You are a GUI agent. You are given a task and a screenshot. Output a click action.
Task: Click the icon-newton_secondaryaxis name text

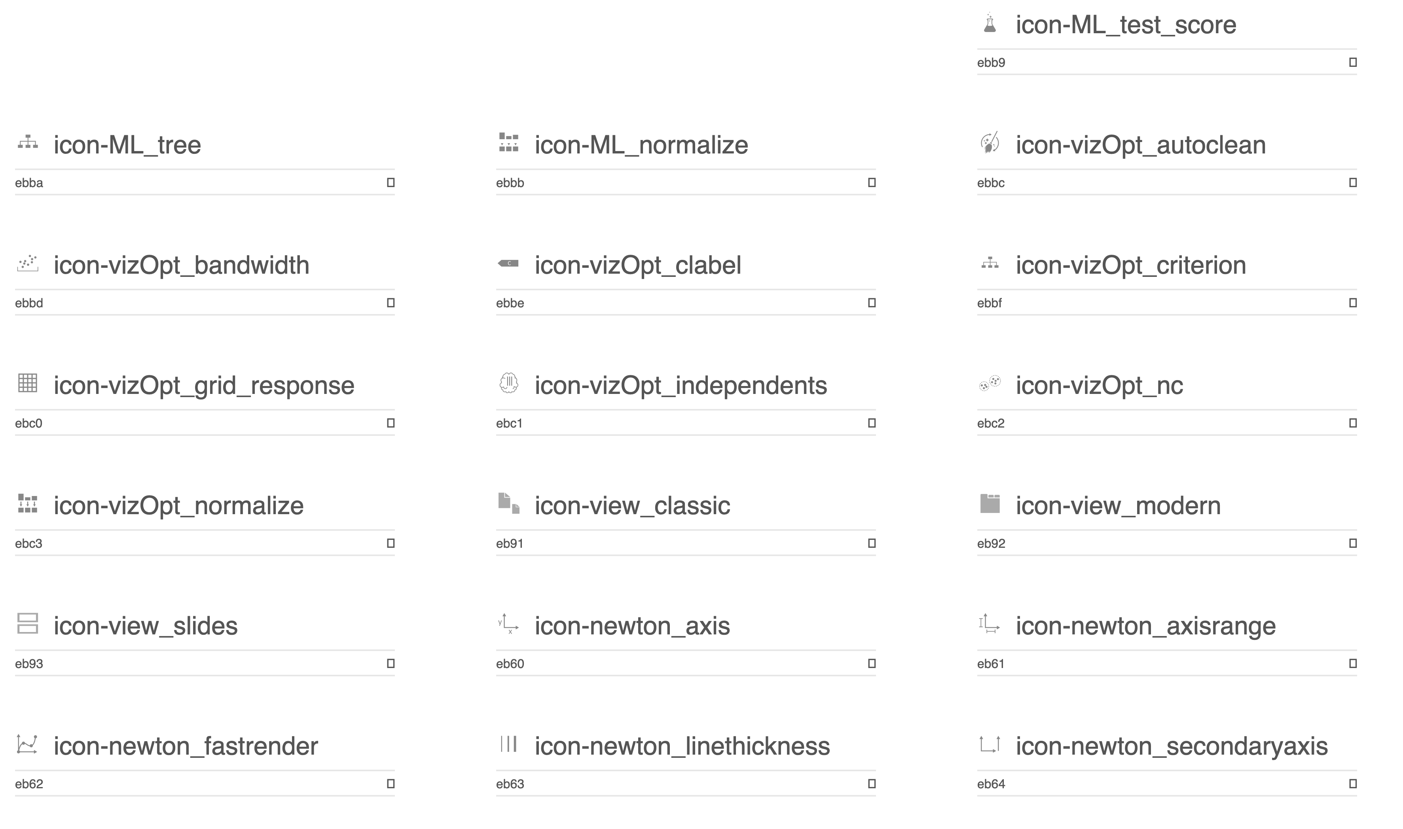tap(1172, 746)
